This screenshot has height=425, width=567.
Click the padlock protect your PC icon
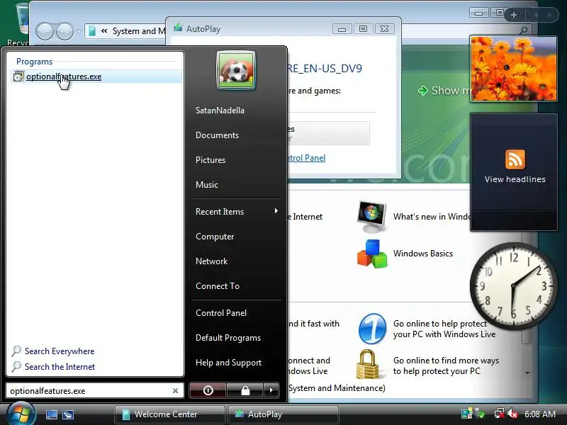point(367,364)
